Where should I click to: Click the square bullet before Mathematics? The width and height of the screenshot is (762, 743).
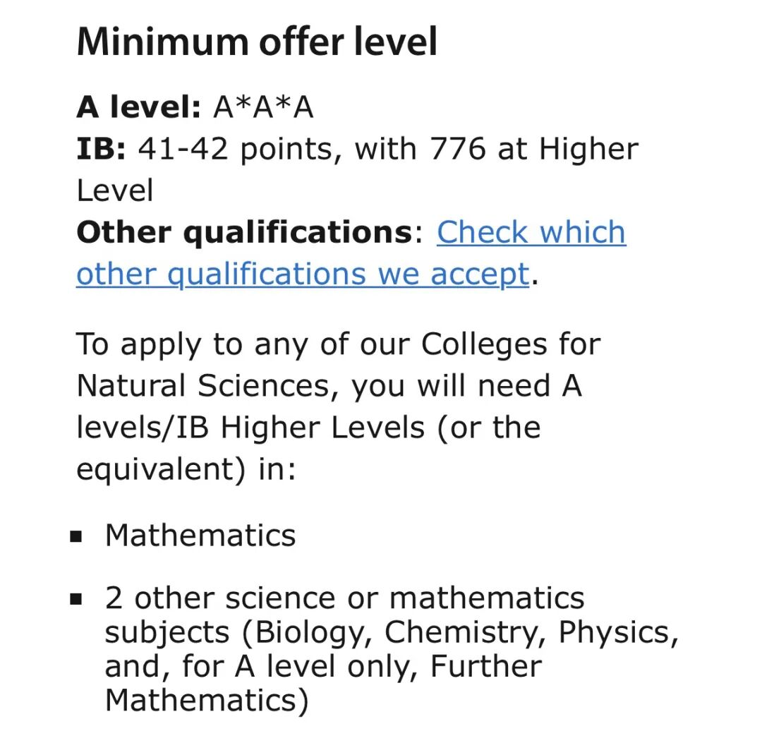pos(76,536)
